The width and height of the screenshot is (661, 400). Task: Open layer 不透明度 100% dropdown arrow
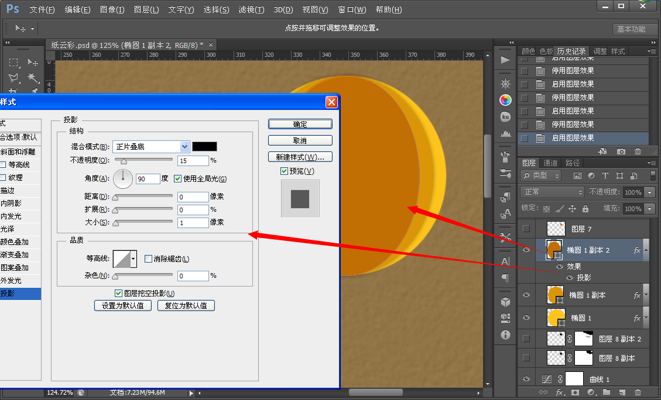(x=650, y=192)
